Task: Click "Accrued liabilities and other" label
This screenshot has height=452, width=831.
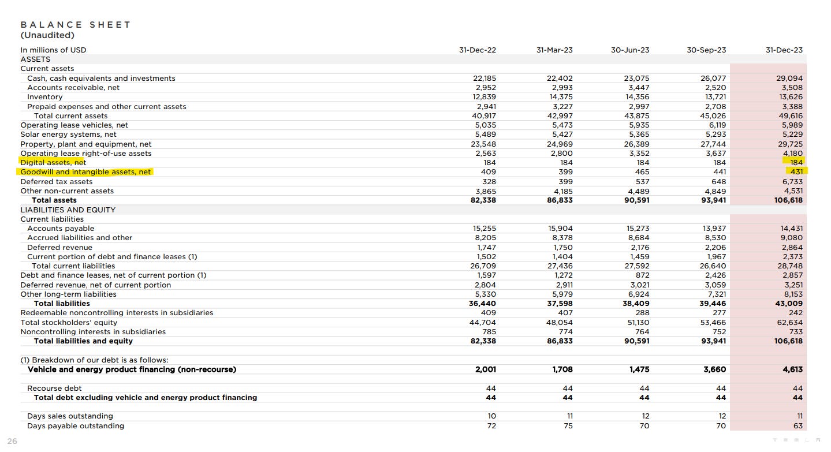Action: pyautogui.click(x=80, y=238)
